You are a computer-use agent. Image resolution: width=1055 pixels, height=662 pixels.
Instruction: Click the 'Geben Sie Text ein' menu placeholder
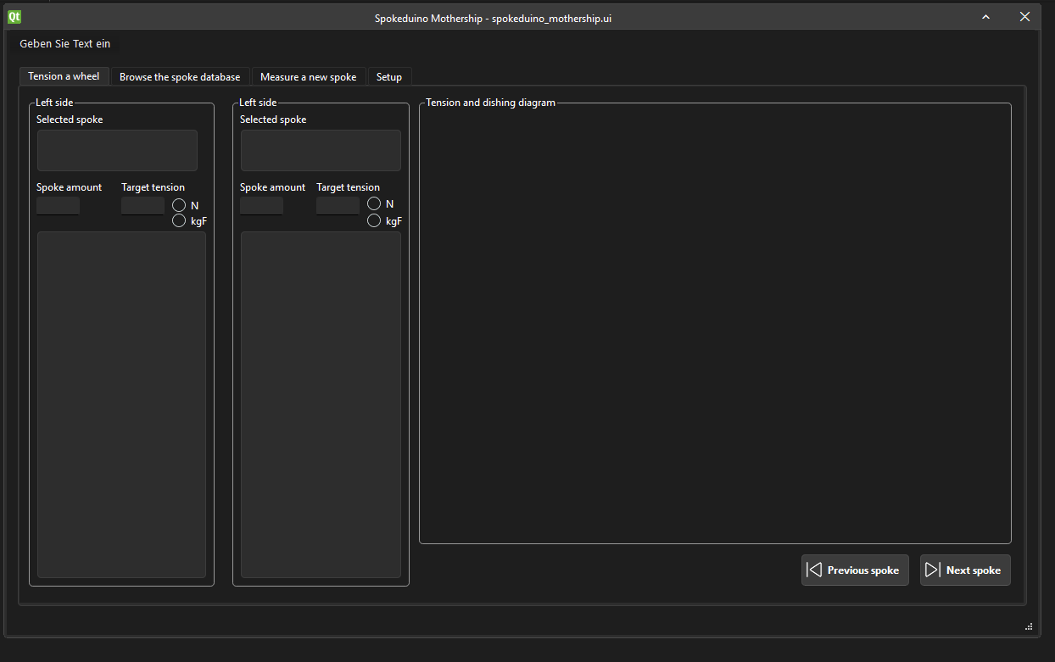[x=64, y=43]
